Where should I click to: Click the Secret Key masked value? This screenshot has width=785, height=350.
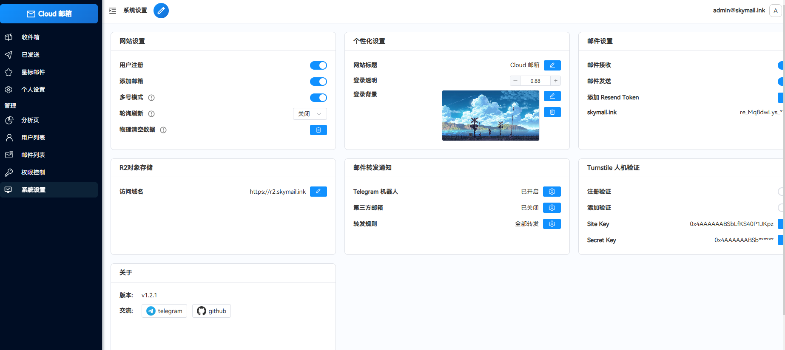tap(744, 240)
